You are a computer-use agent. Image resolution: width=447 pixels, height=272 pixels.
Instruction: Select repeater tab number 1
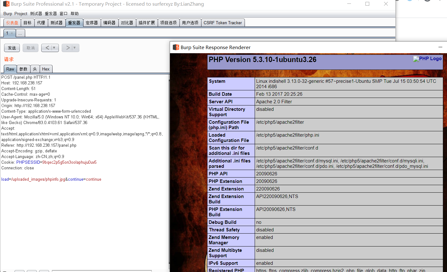[7, 33]
